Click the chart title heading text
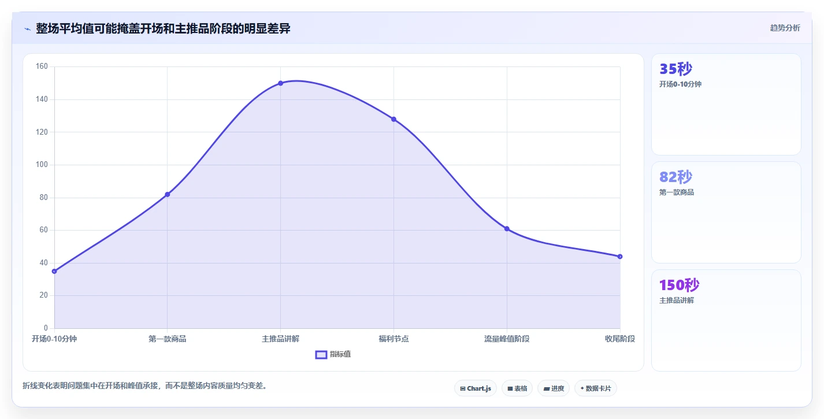This screenshot has height=419, width=824. (x=163, y=28)
